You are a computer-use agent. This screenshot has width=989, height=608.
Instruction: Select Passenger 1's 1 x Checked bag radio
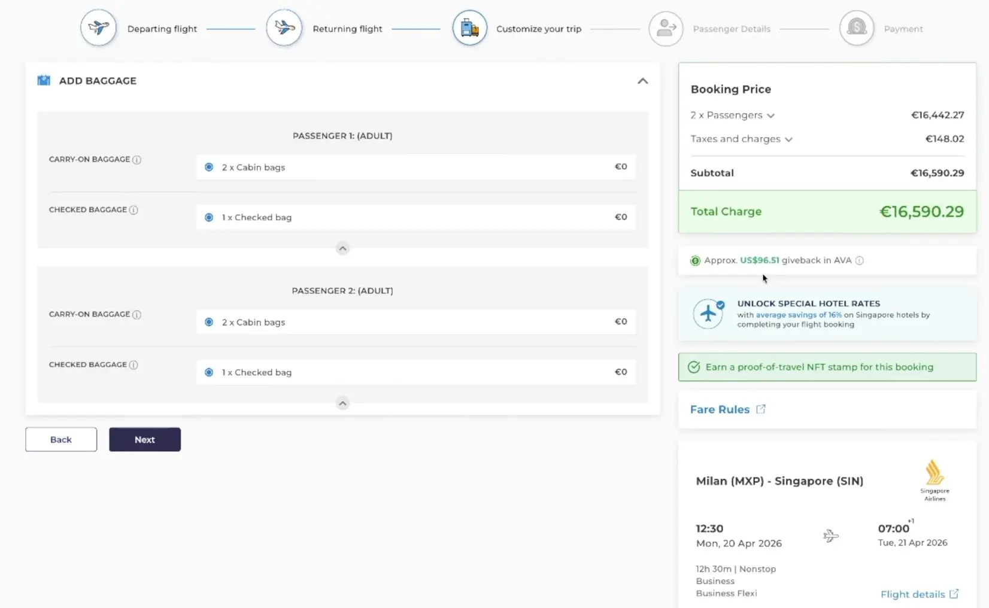coord(209,217)
